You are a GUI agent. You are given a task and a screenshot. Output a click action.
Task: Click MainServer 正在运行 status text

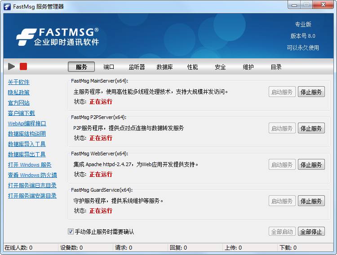[x=101, y=101]
